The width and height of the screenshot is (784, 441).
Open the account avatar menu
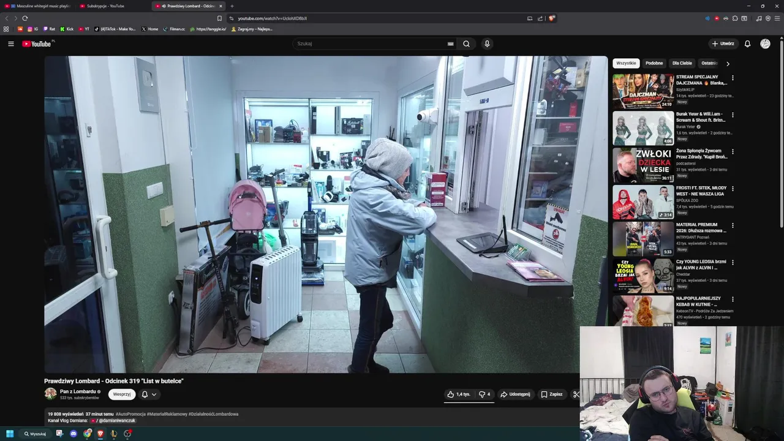pyautogui.click(x=765, y=43)
